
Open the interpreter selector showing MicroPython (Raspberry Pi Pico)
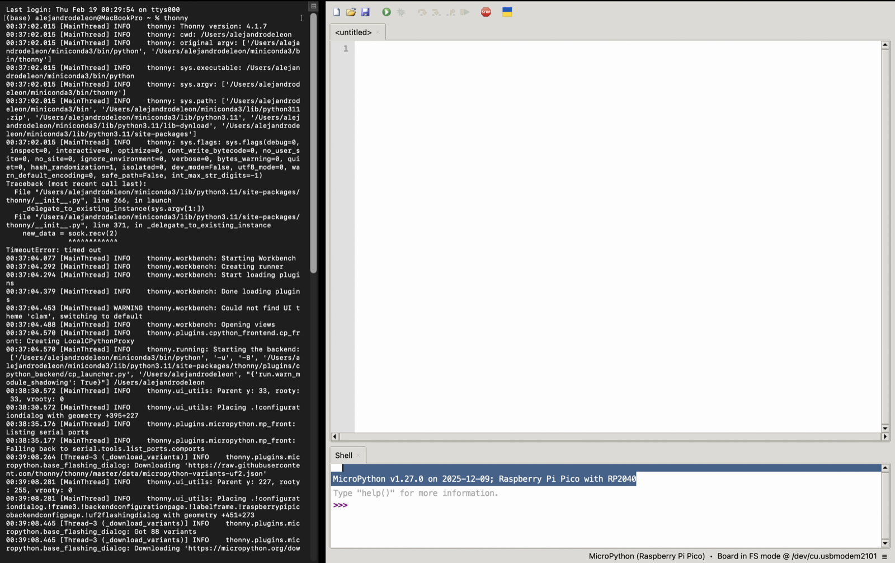(x=646, y=556)
